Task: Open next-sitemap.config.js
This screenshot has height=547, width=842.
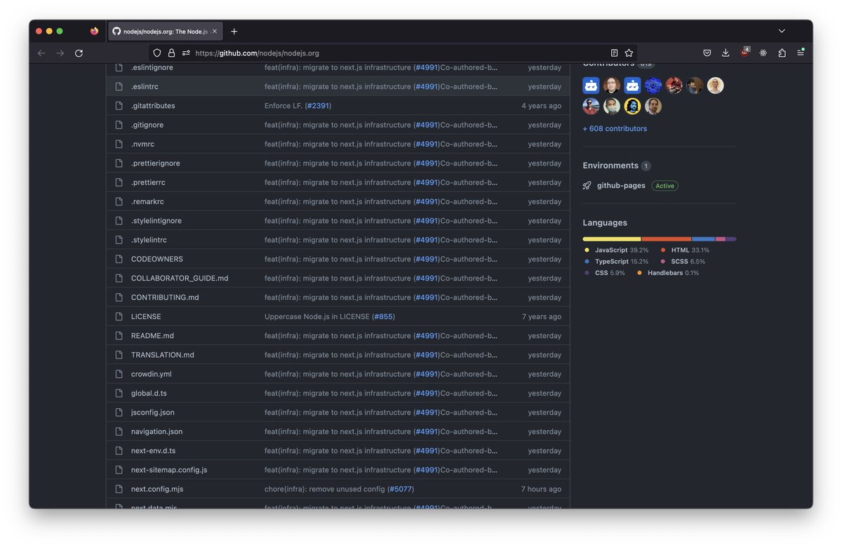Action: [169, 470]
